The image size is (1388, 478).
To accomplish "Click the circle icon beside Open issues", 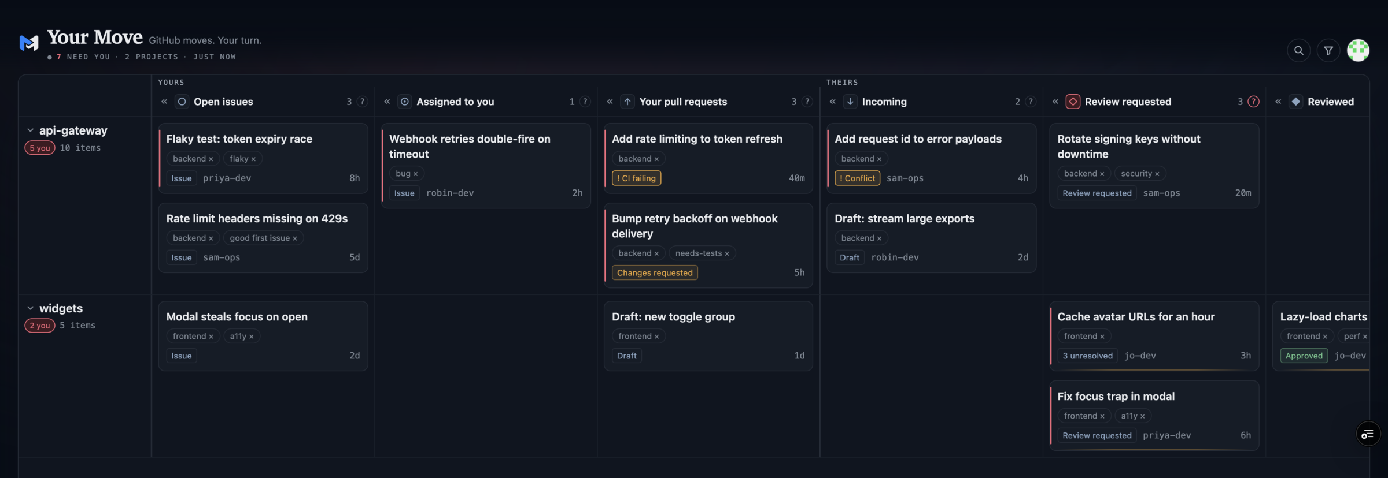I will click(x=182, y=102).
